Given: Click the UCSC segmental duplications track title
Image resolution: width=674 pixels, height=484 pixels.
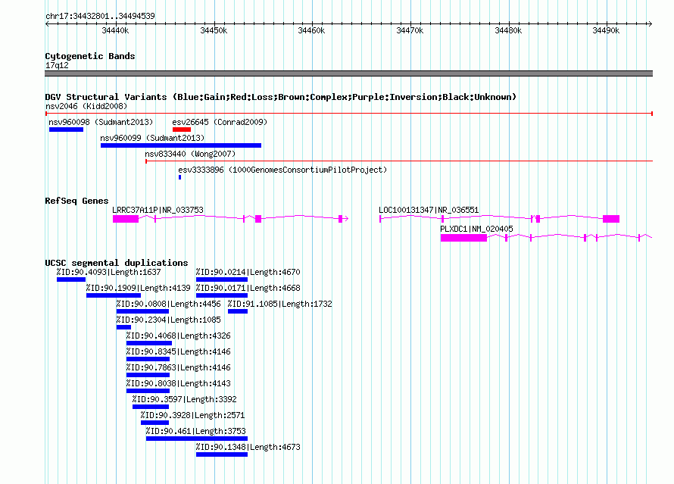Looking at the screenshot, I should pos(117,263).
